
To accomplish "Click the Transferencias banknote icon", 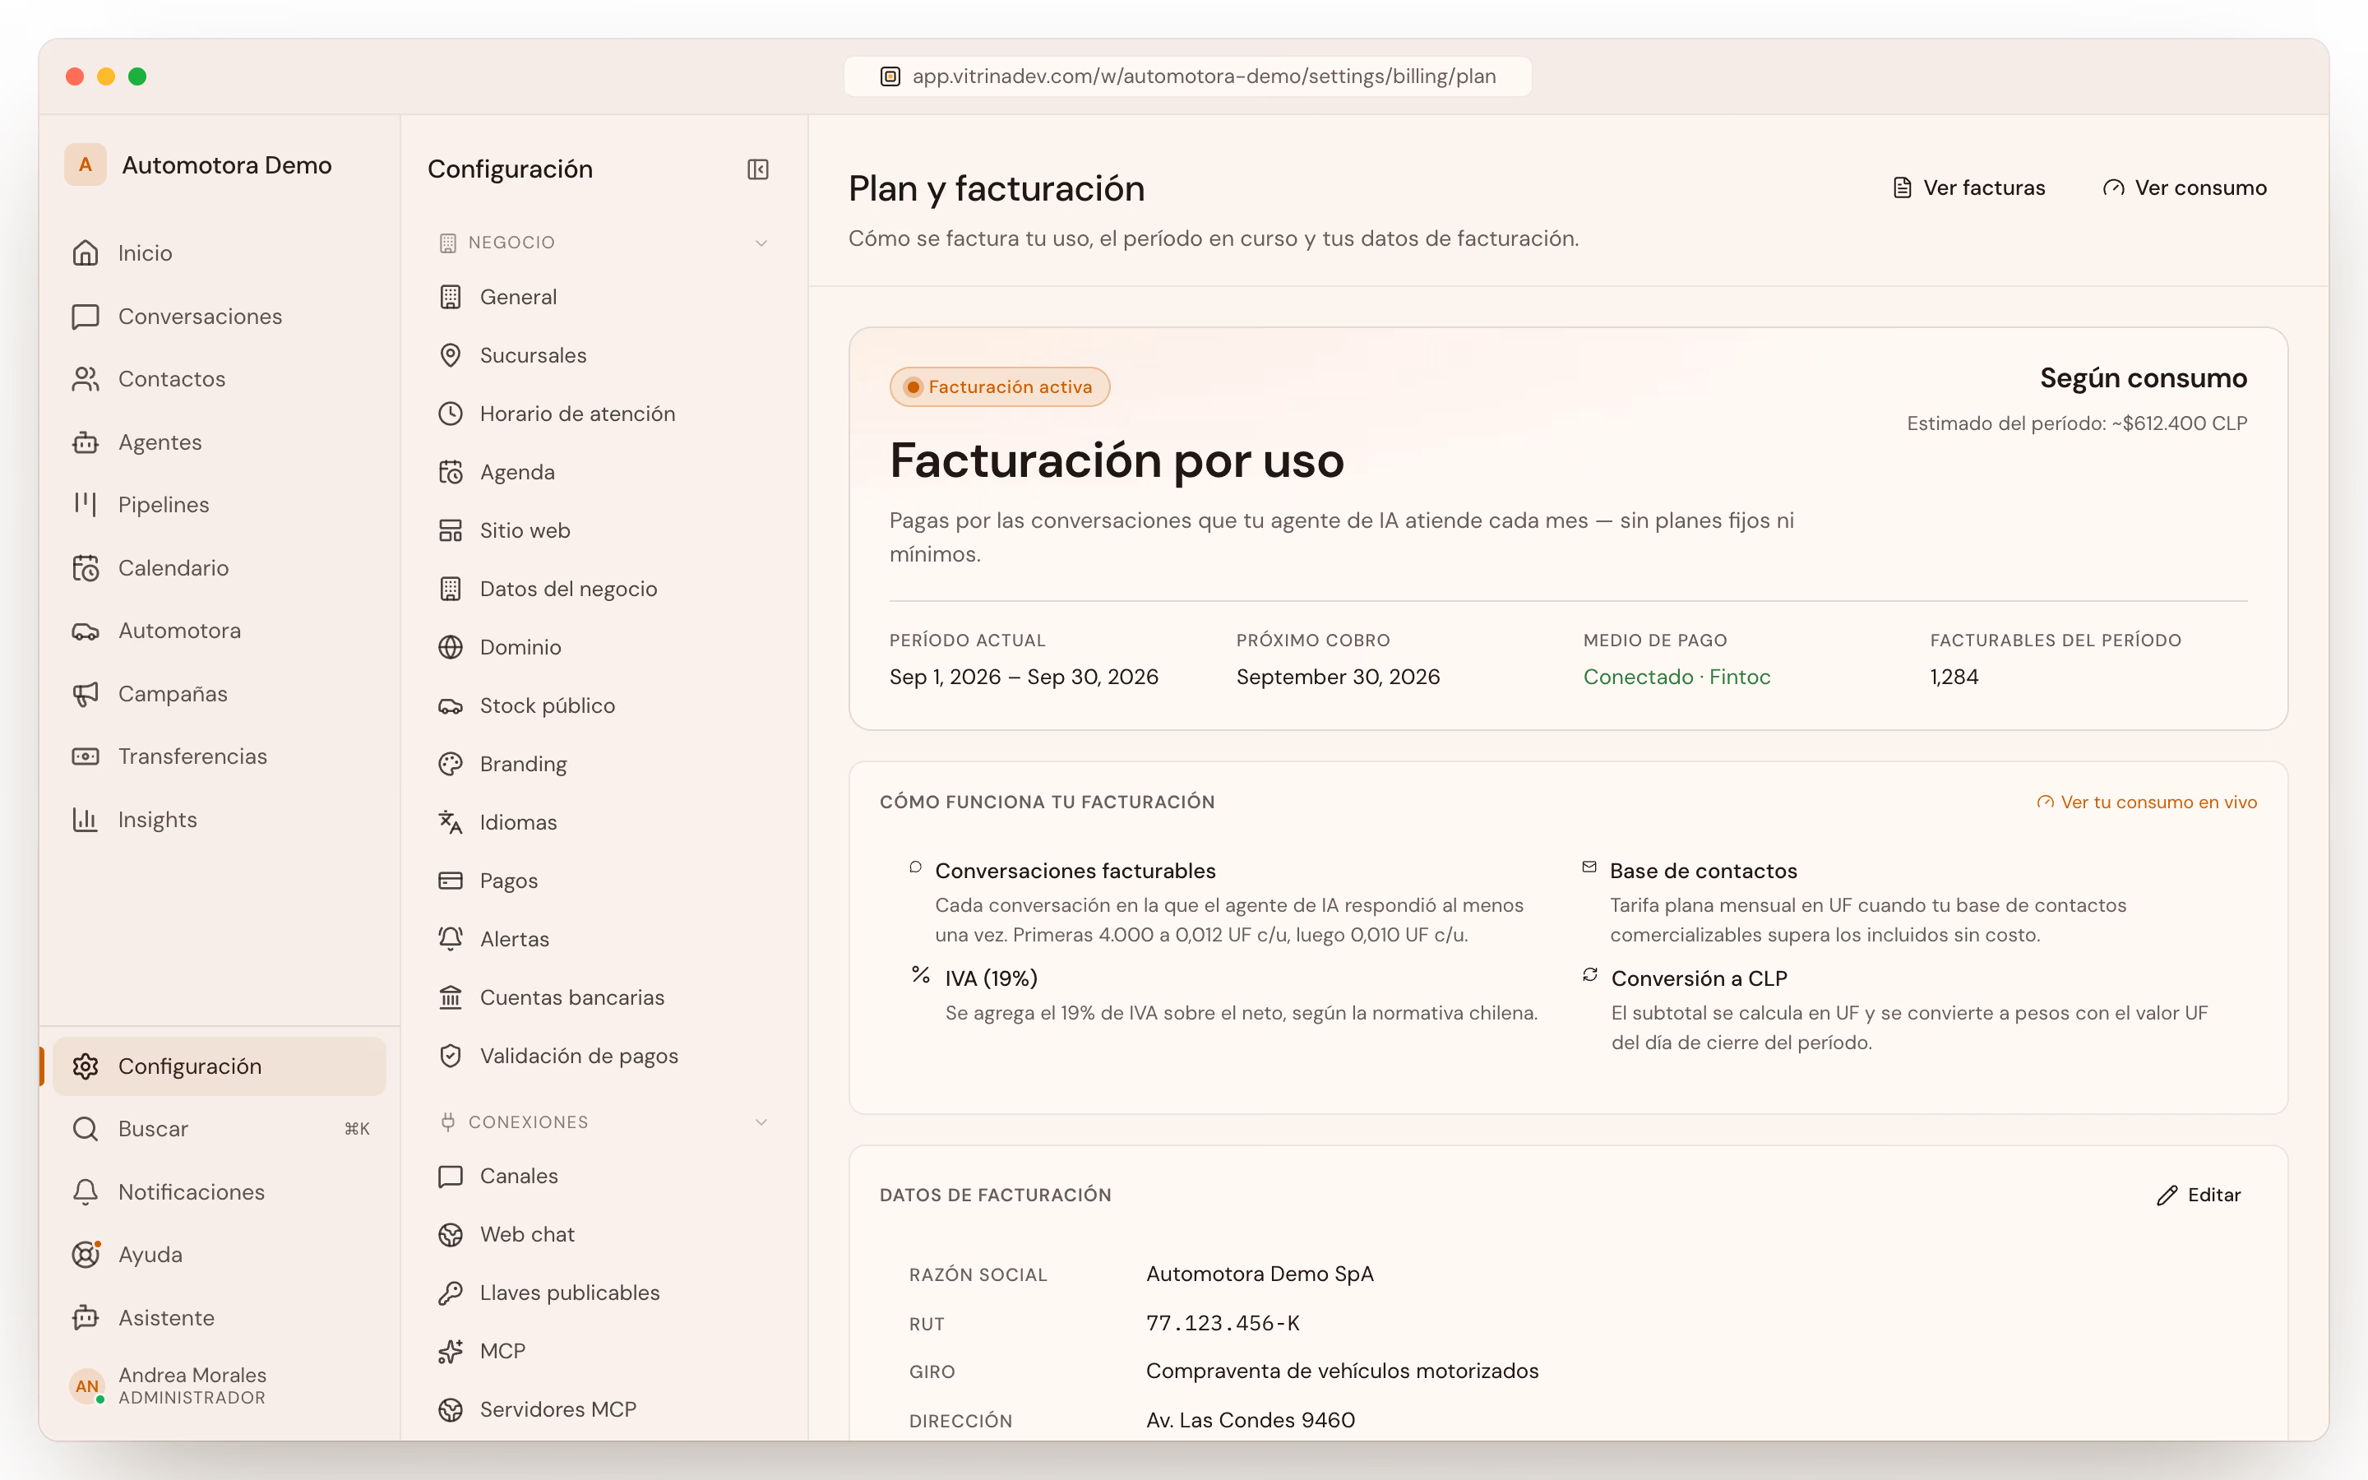I will 86,756.
